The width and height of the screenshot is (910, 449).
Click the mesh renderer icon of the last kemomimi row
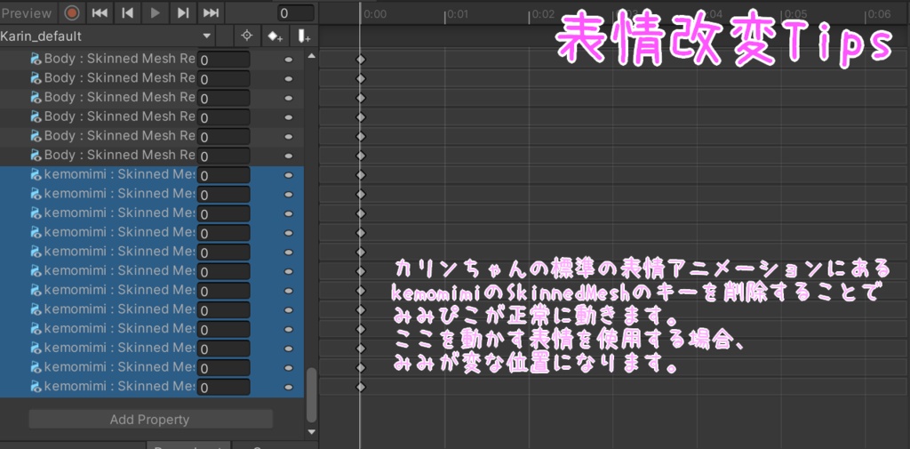pyautogui.click(x=36, y=386)
